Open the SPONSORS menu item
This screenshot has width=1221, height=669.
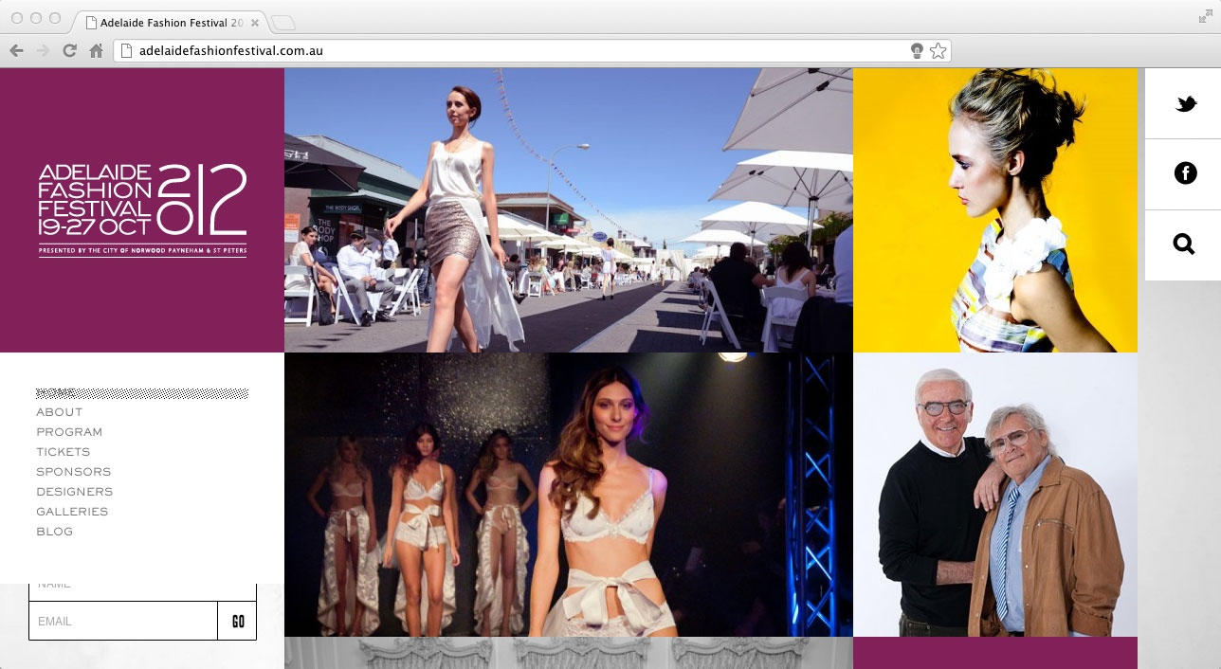(x=73, y=472)
